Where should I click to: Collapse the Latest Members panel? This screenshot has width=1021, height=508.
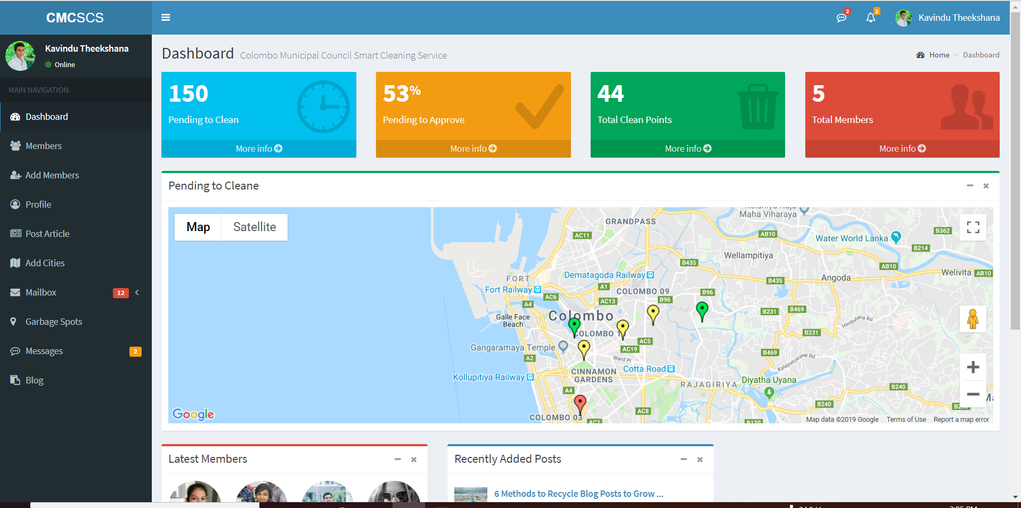397,459
